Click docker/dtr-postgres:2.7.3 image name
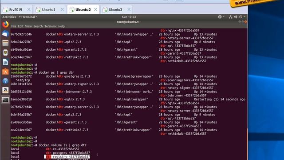The height and width of the screenshot is (160, 284). tap(68, 76)
